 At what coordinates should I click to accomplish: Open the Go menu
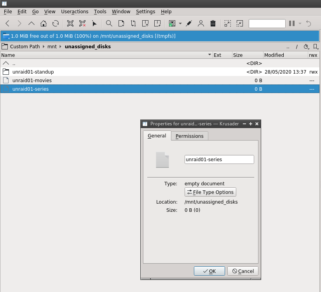(35, 12)
